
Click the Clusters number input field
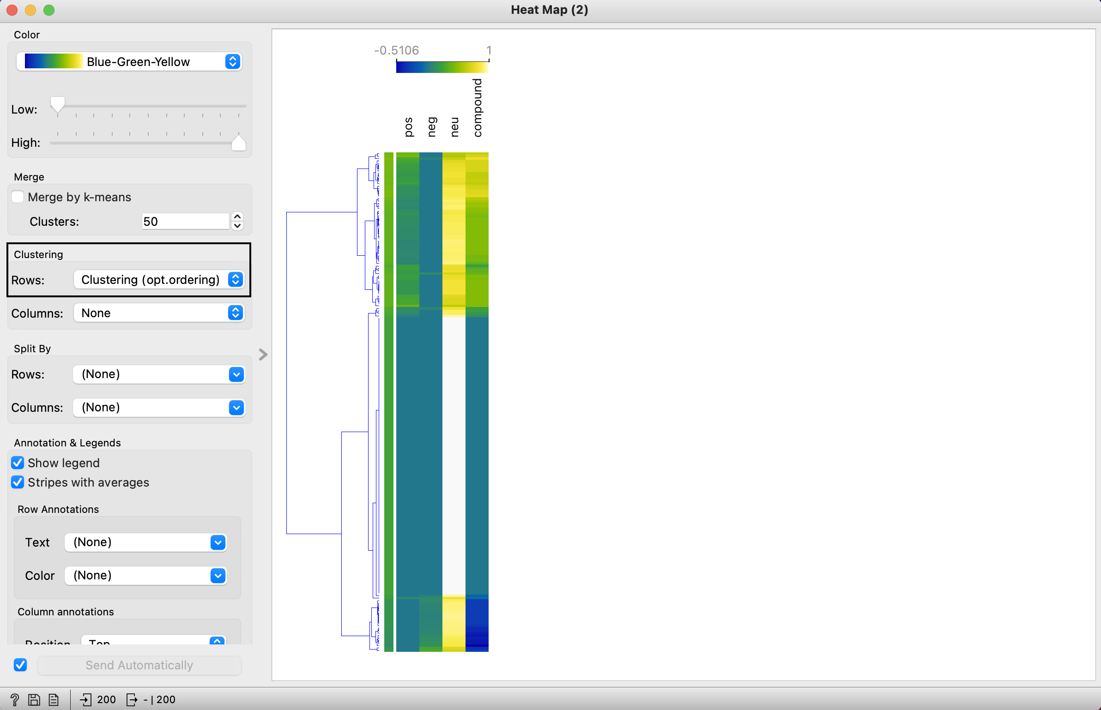click(185, 221)
